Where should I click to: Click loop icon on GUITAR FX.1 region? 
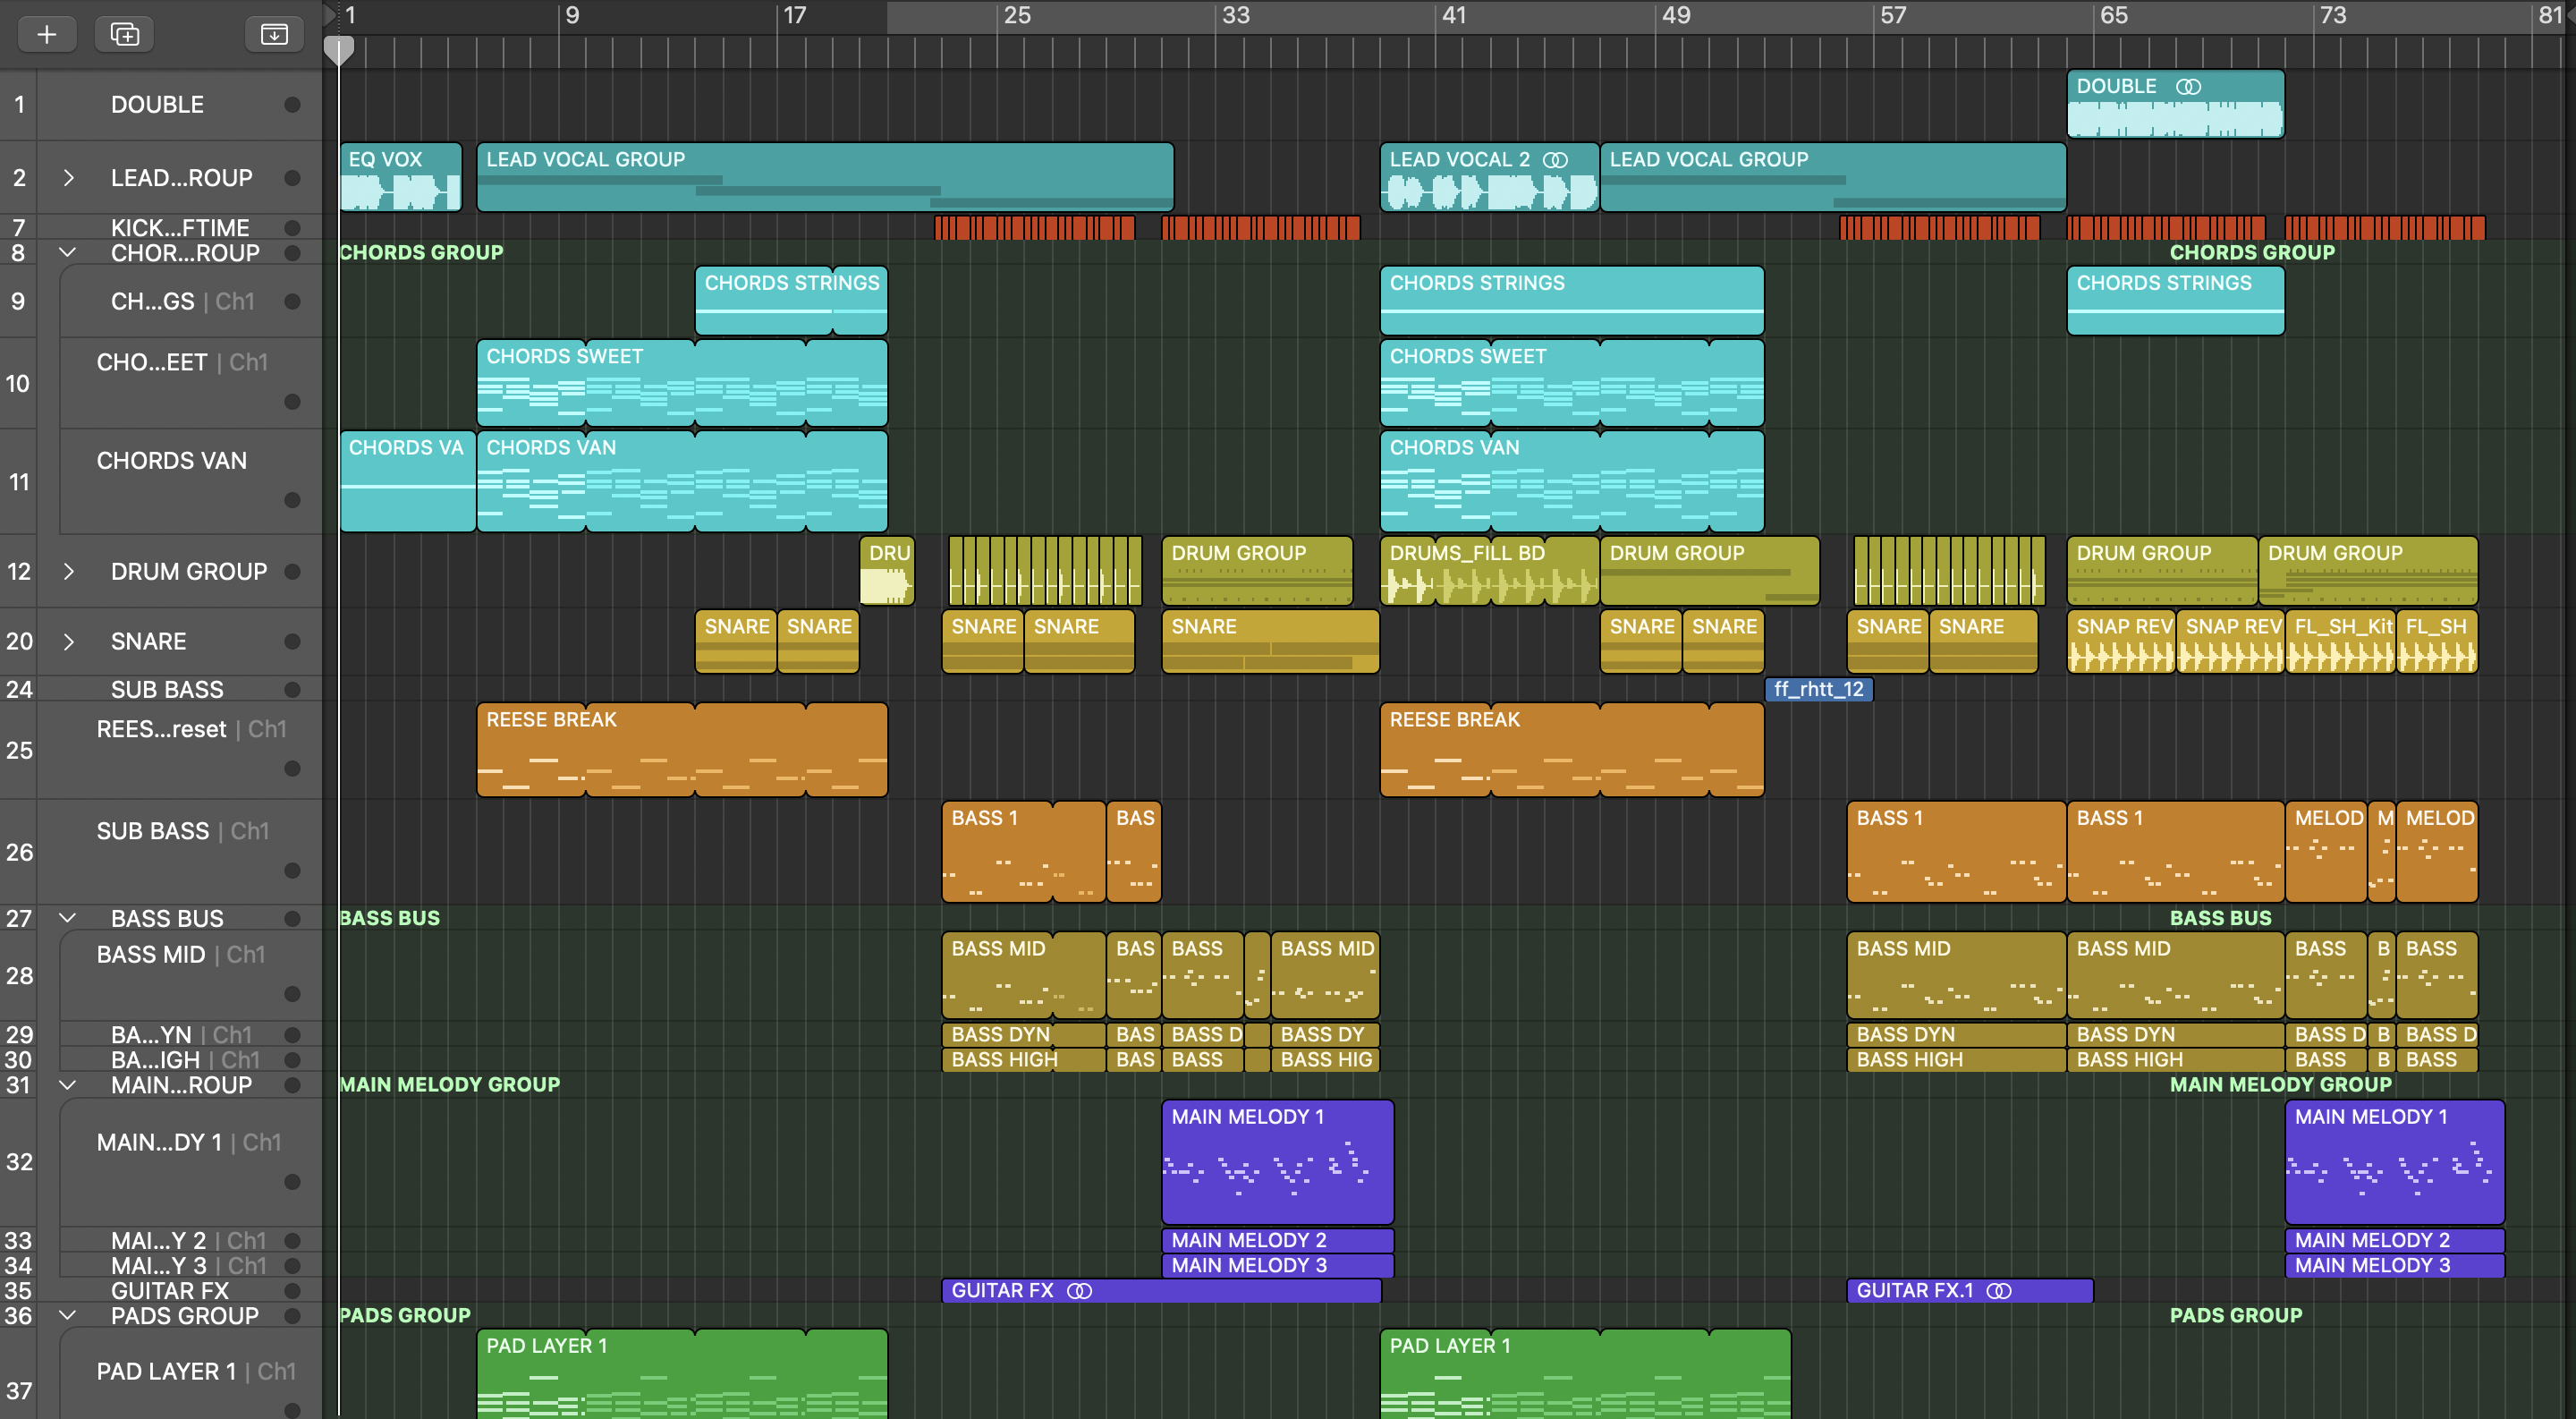coord(1998,1291)
